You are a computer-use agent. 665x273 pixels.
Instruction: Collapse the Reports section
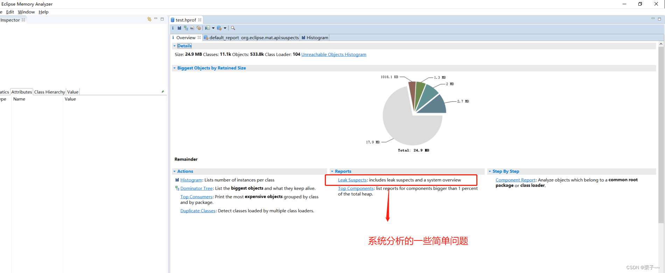pyautogui.click(x=332, y=171)
